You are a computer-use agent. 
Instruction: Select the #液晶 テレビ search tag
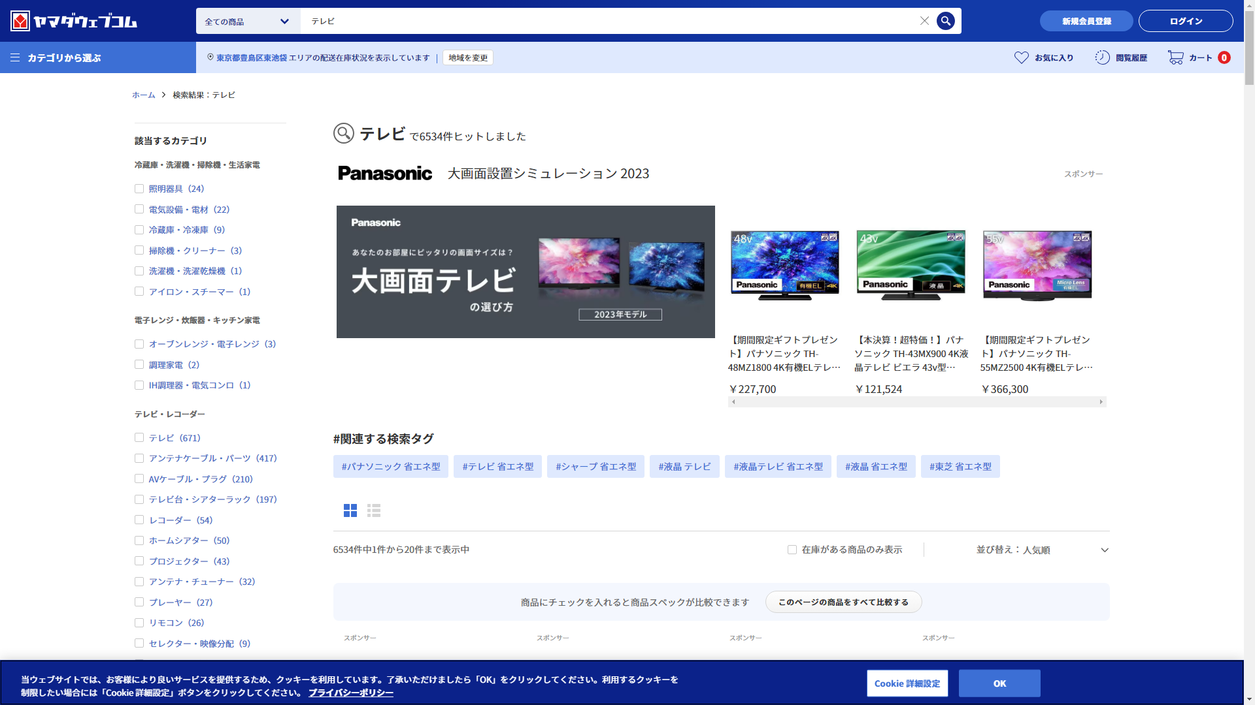click(684, 467)
